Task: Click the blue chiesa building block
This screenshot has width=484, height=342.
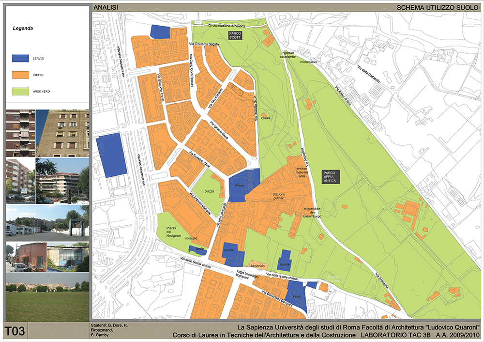Action: click(245, 185)
